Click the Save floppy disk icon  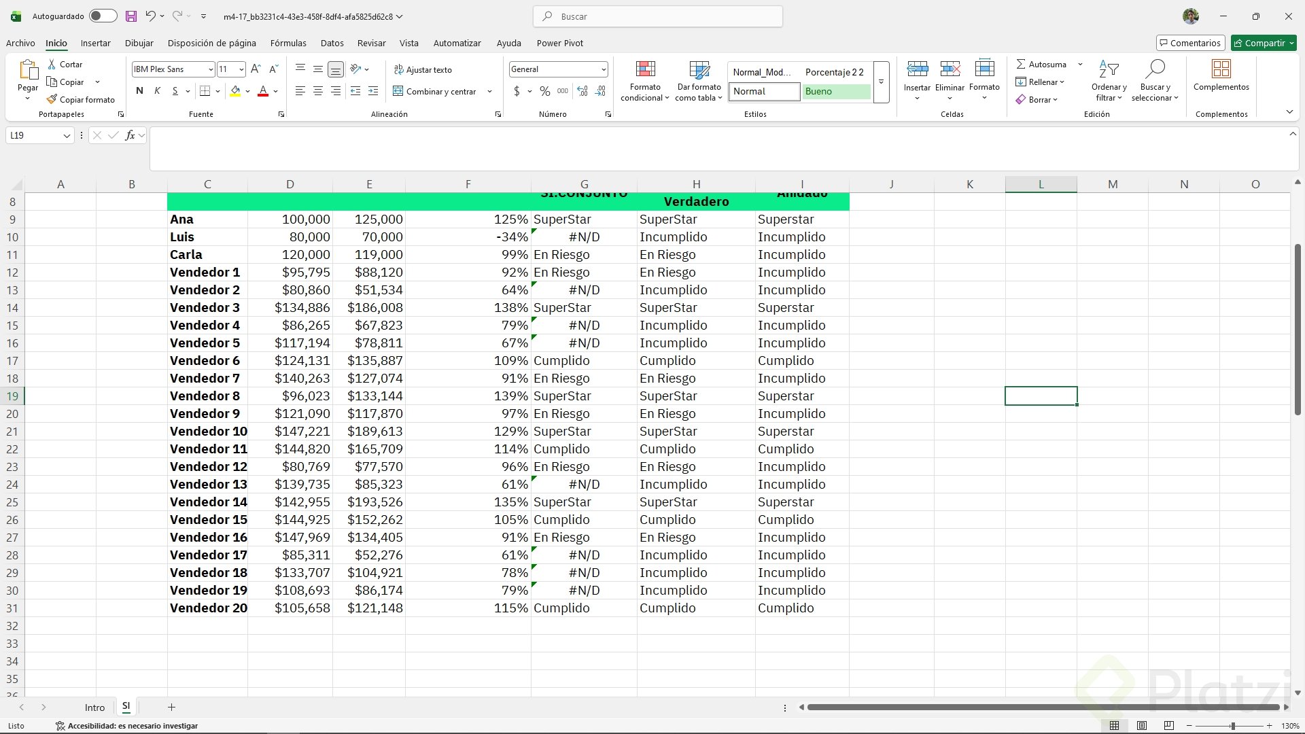tap(131, 16)
